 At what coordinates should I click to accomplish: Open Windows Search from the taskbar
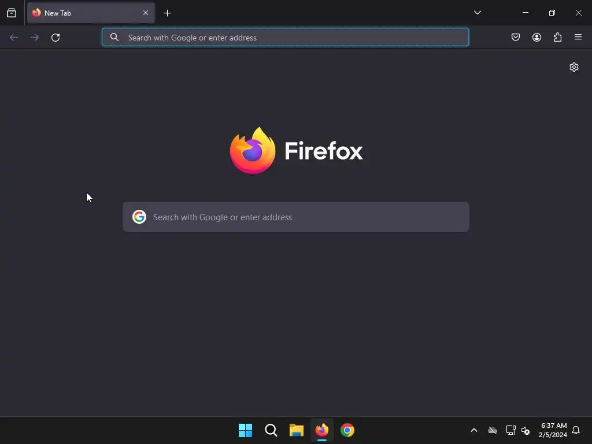(x=271, y=430)
